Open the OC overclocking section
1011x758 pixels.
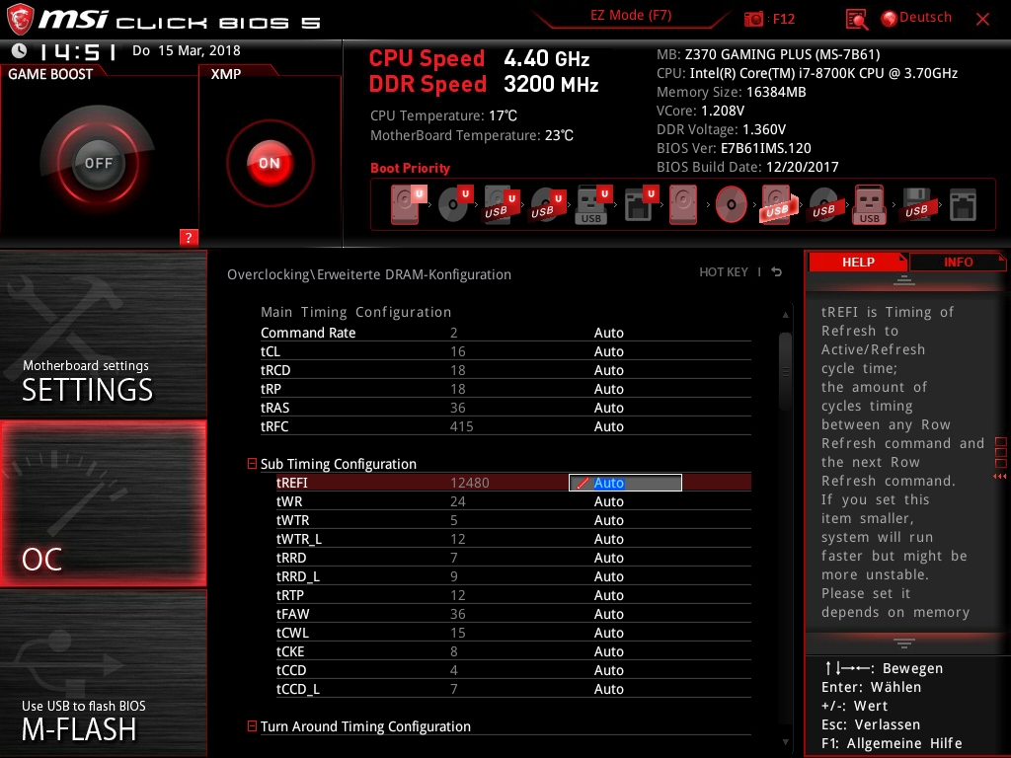[x=103, y=503]
